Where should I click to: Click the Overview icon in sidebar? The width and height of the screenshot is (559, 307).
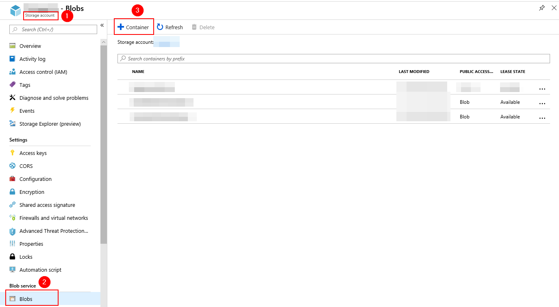pyautogui.click(x=12, y=46)
